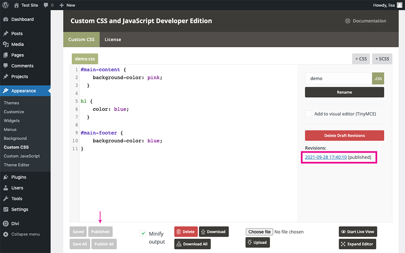This screenshot has width=405, height=253.
Task: Click the Expand Editor button
Action: pyautogui.click(x=358, y=244)
